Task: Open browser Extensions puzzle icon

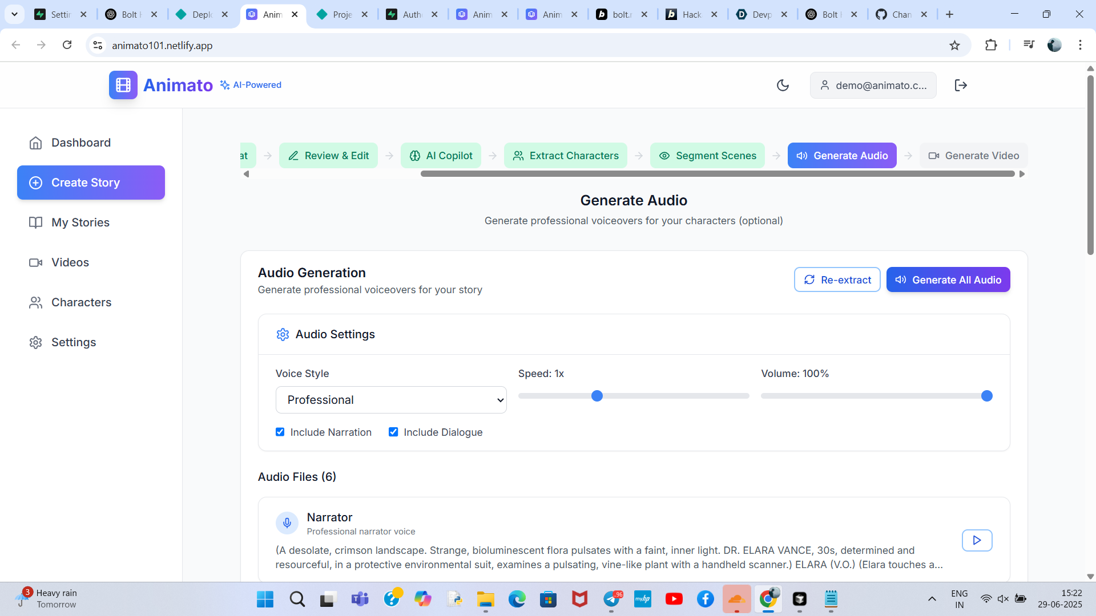Action: [991, 45]
